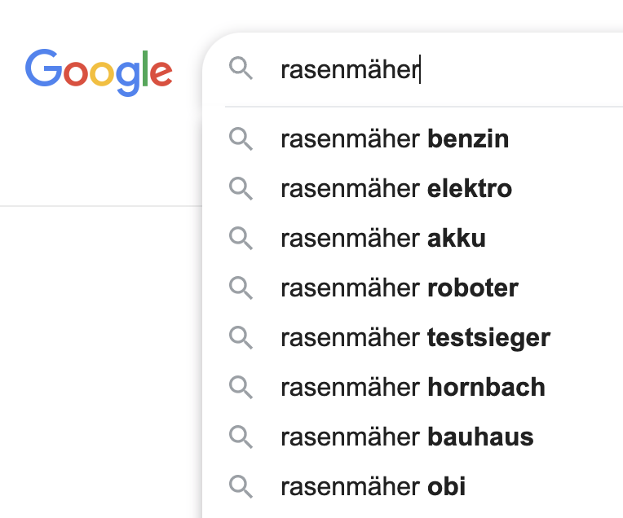Click search icon beside 'rasenmäher bauhaus'

pyautogui.click(x=241, y=437)
